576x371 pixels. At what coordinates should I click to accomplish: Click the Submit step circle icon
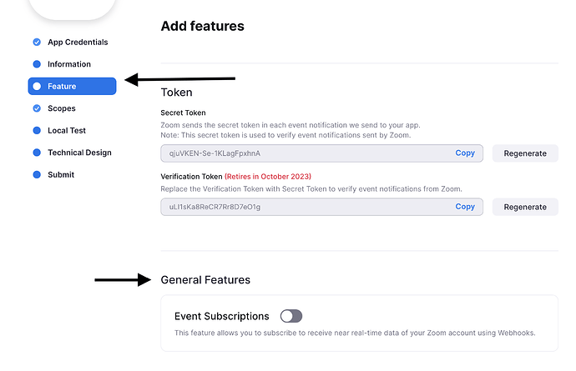pos(37,175)
